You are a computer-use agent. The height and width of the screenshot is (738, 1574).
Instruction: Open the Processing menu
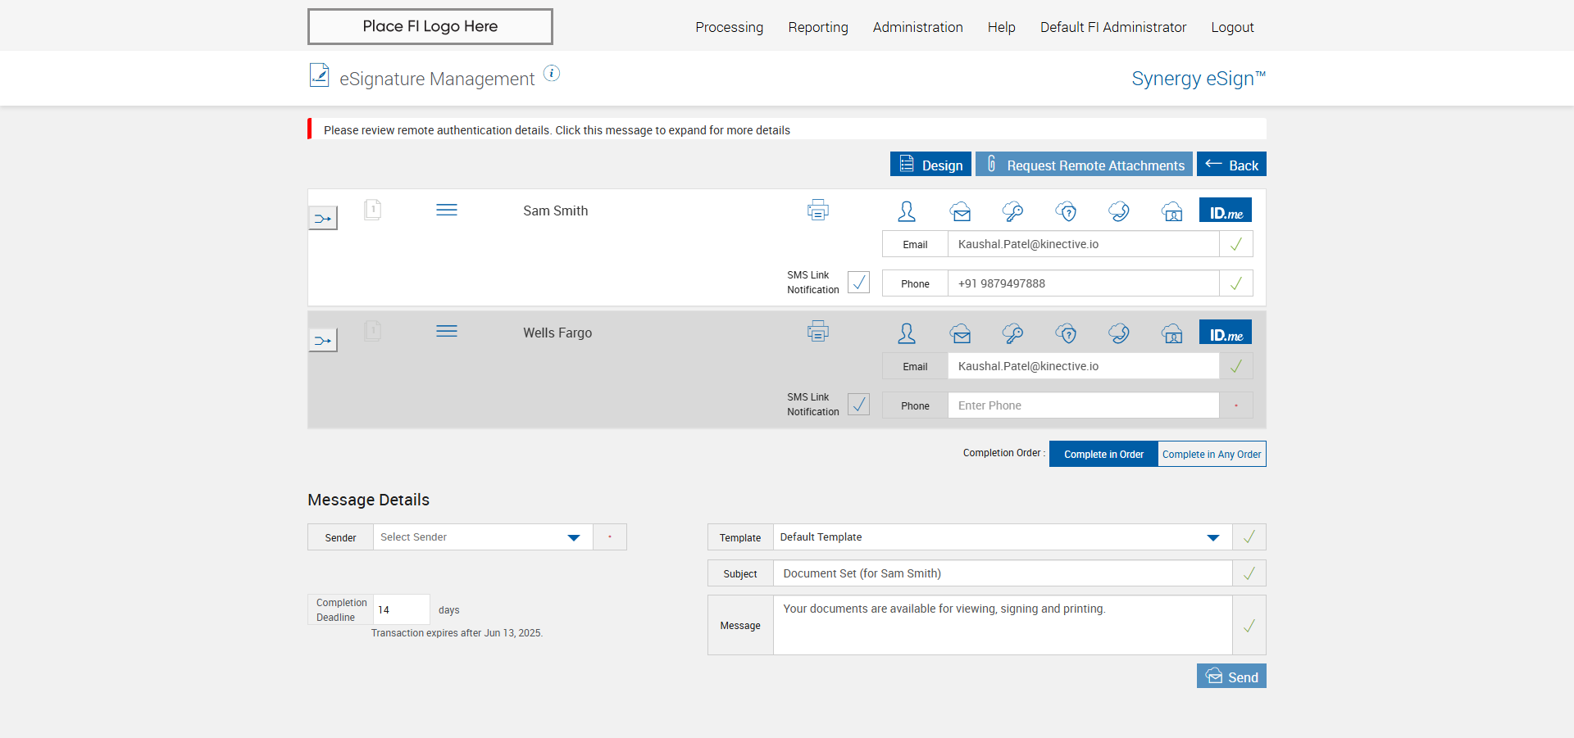[x=730, y=27]
